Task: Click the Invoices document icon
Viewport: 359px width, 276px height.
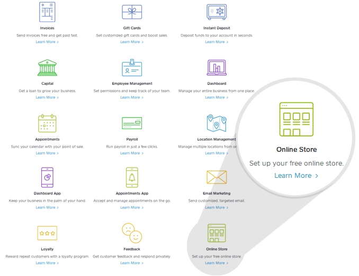Action: point(47,12)
